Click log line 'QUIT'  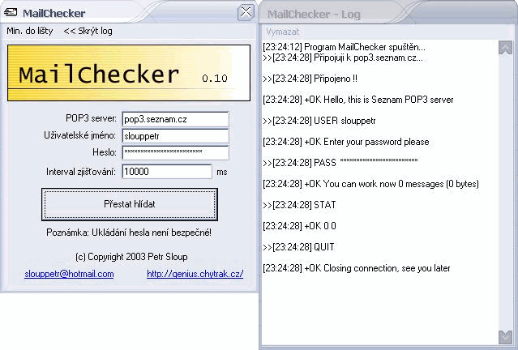(298, 247)
